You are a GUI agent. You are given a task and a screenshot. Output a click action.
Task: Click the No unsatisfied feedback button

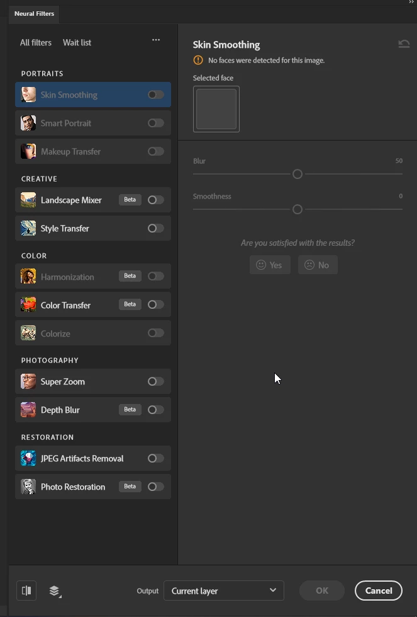tap(318, 265)
